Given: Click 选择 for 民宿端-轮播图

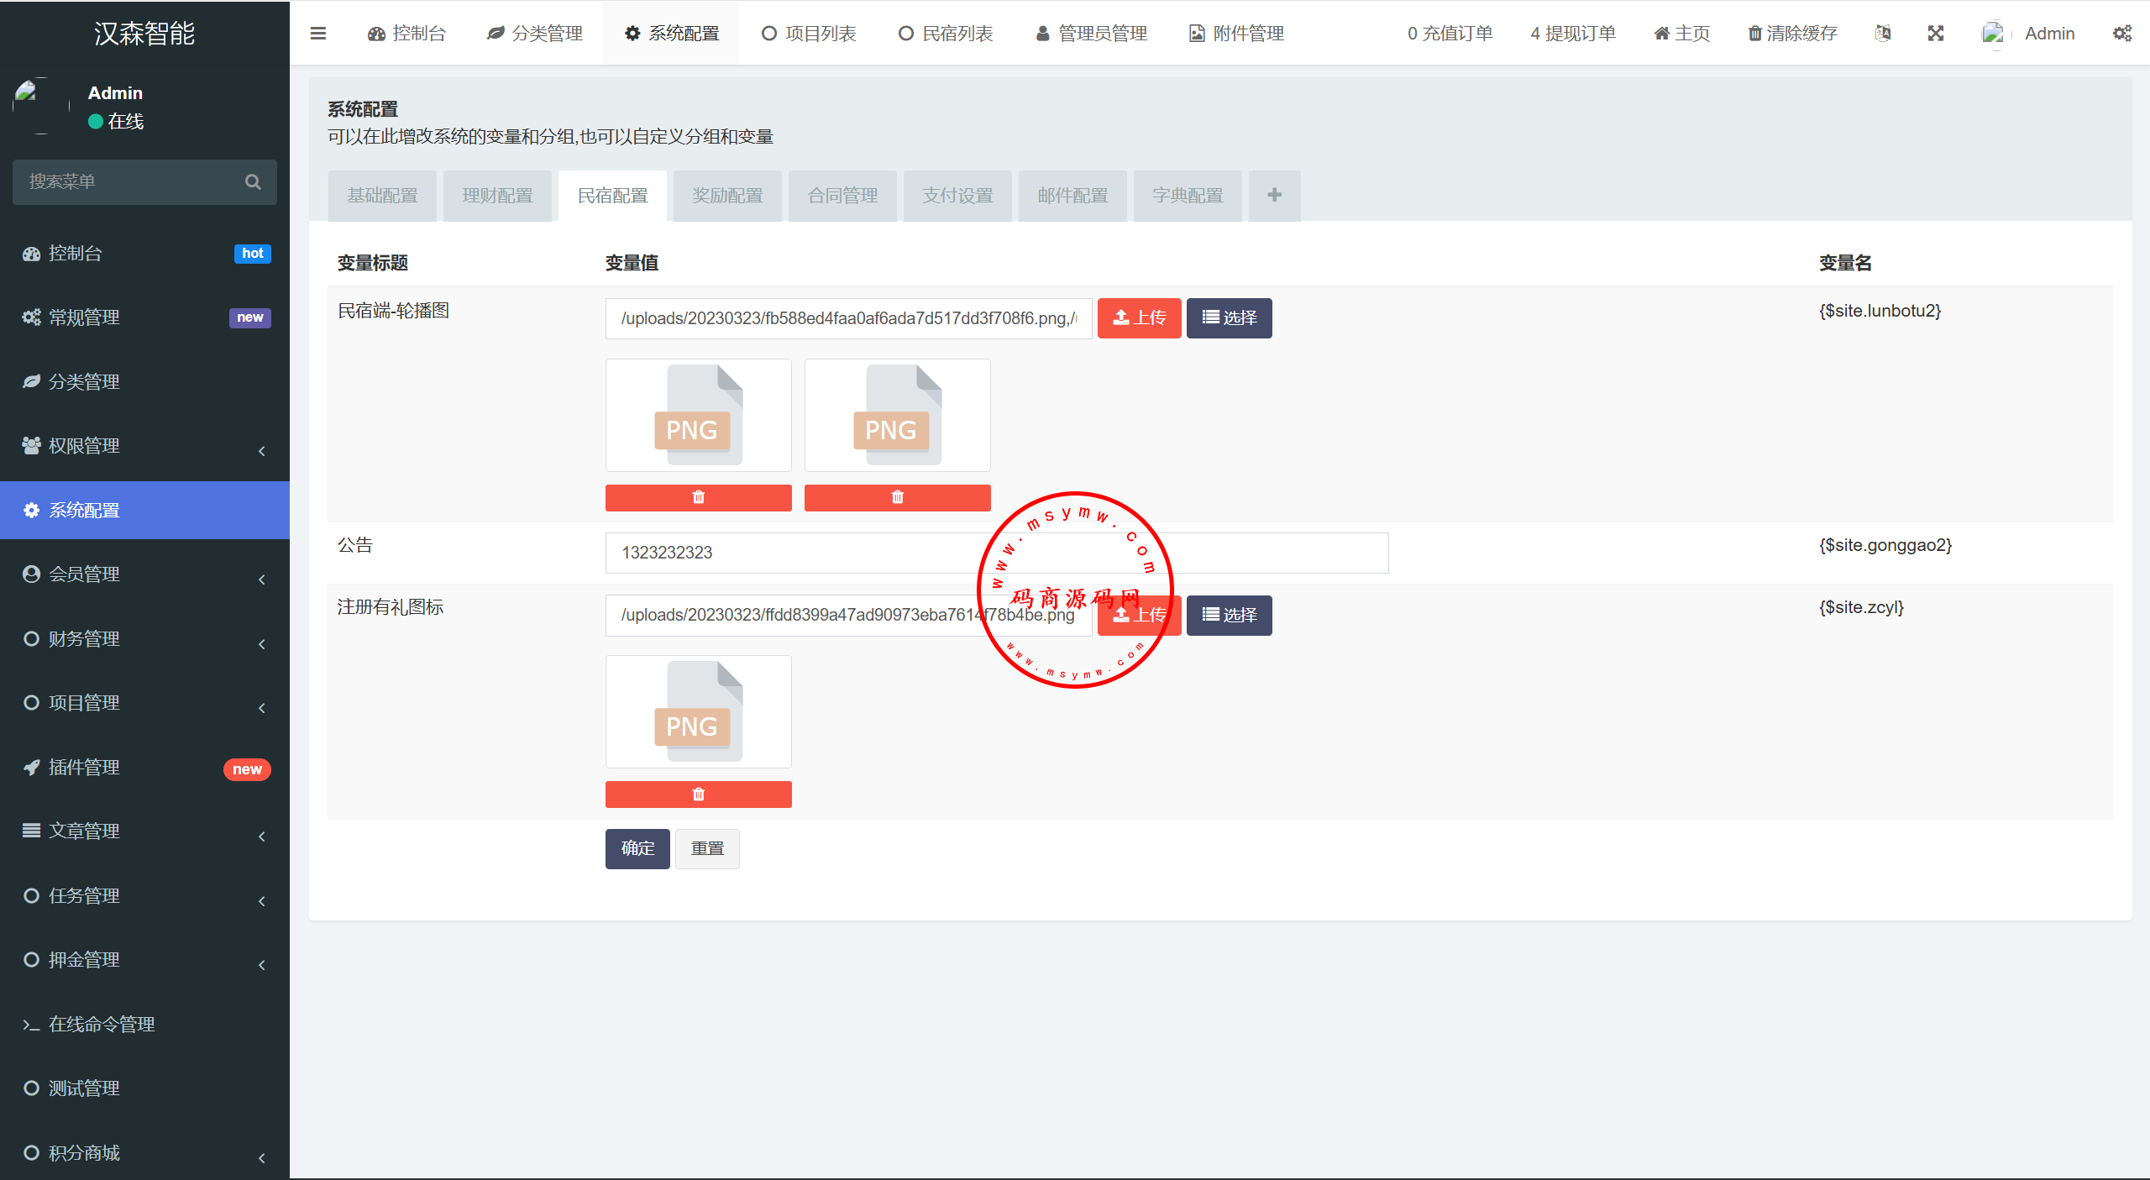Looking at the screenshot, I should tap(1229, 318).
